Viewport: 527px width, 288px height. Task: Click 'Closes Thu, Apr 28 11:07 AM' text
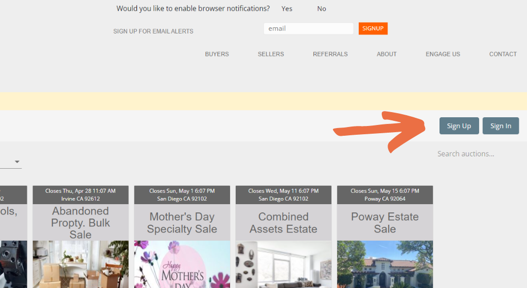click(81, 191)
